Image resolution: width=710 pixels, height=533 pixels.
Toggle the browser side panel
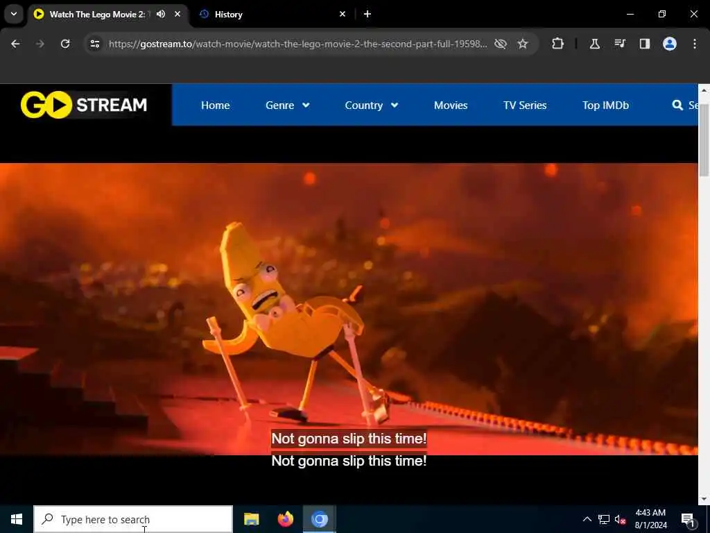click(645, 44)
